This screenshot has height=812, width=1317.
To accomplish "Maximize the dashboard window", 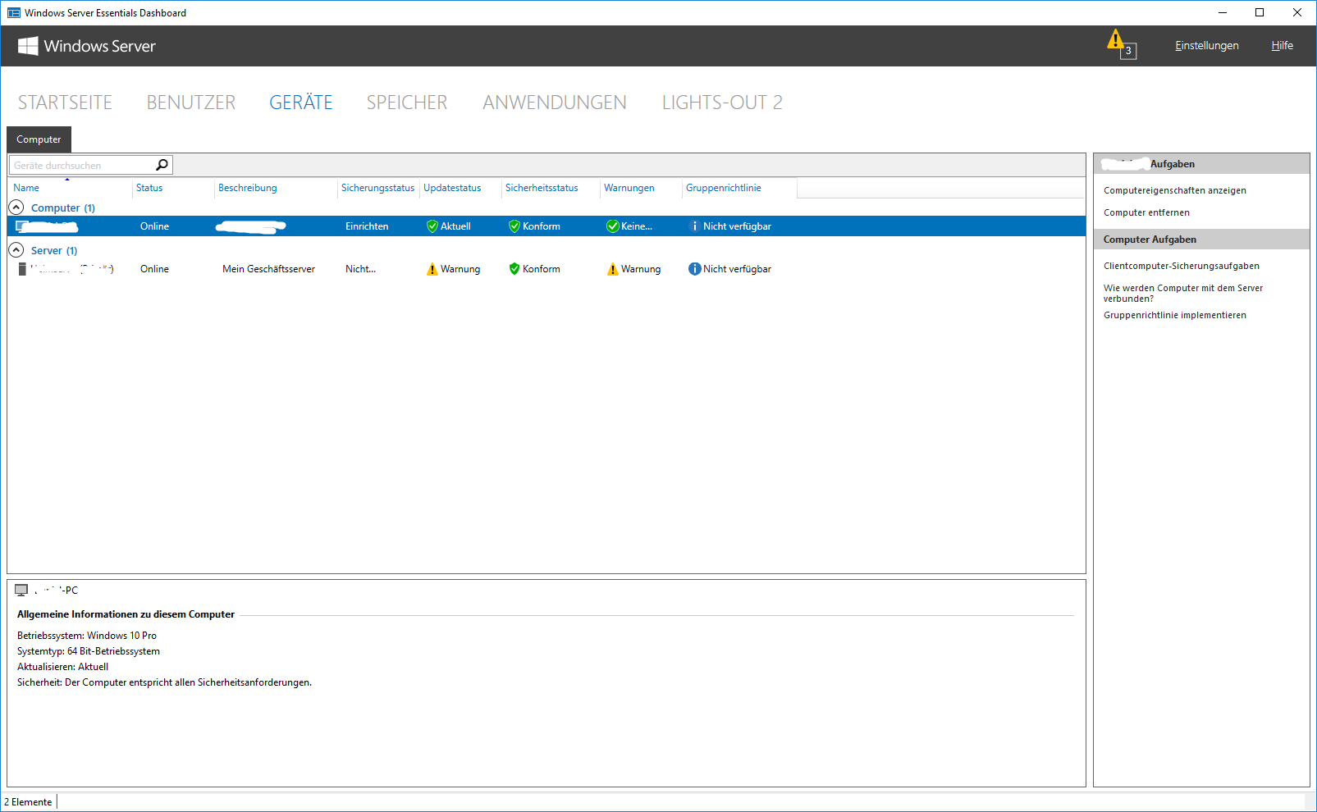I will tap(1260, 12).
